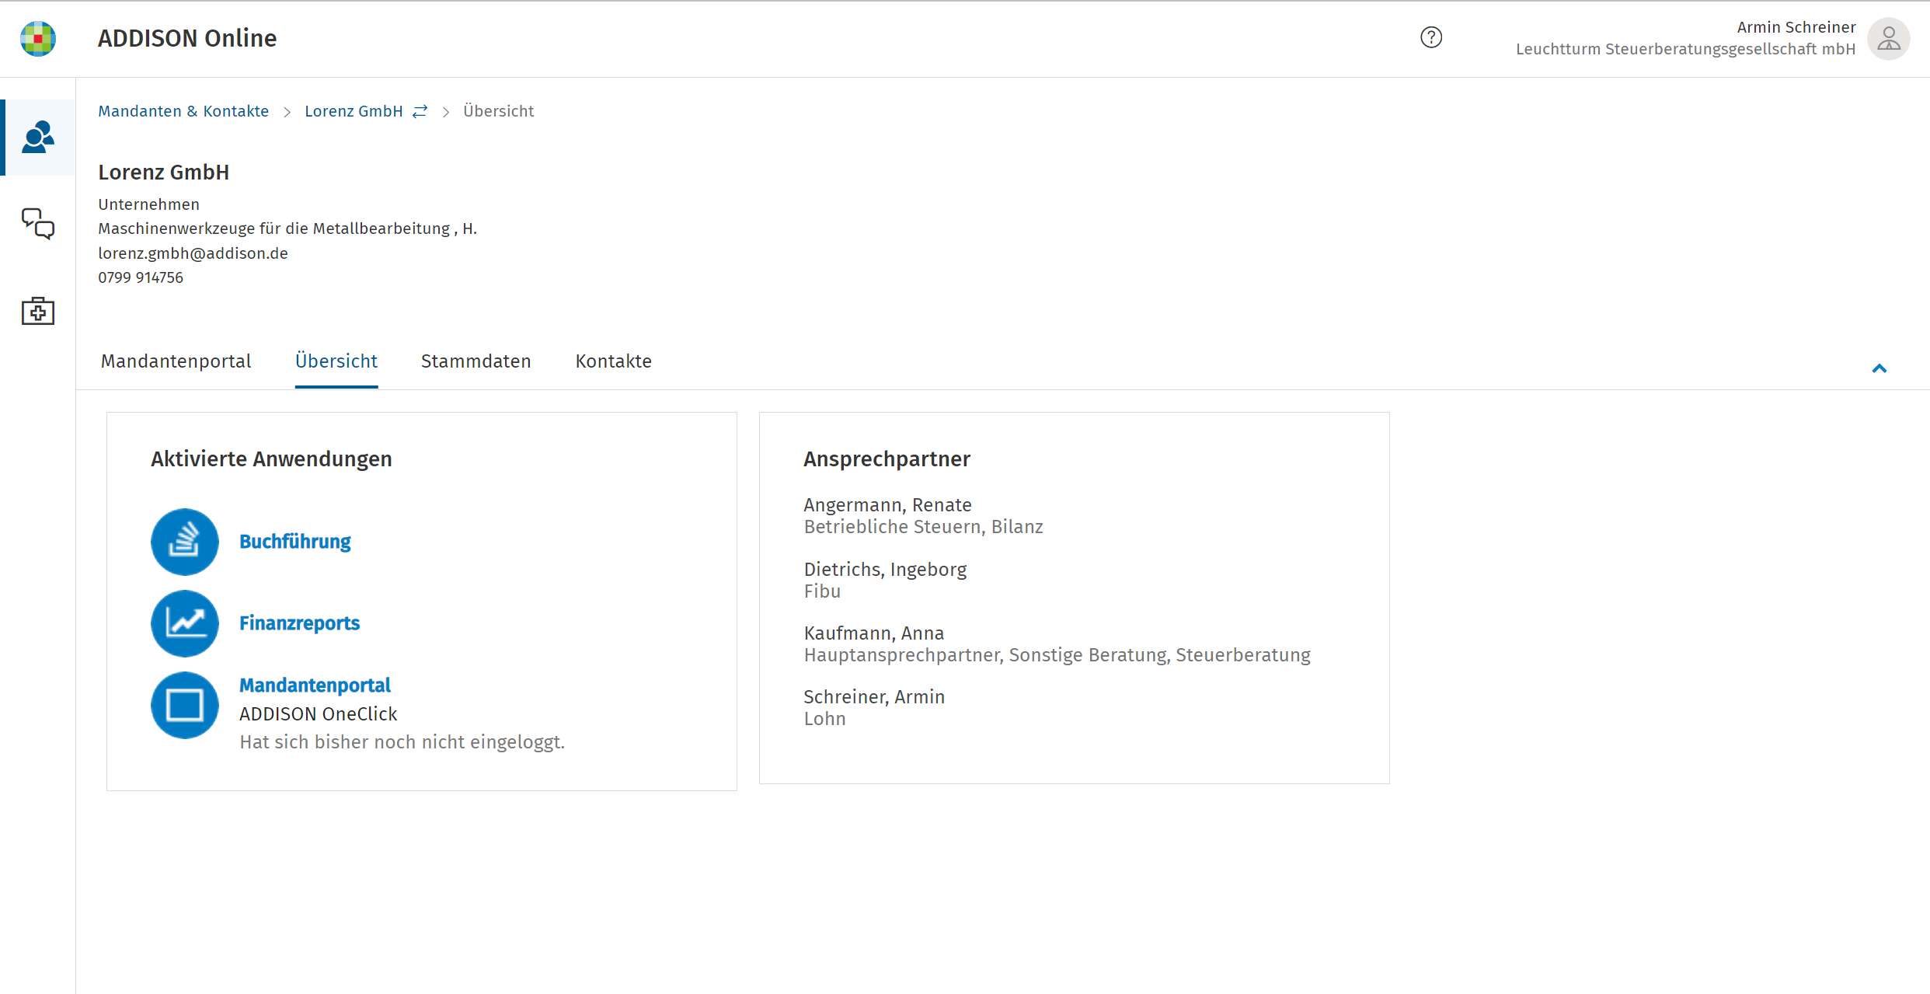Switch to the Mandantenportal tab

[176, 361]
